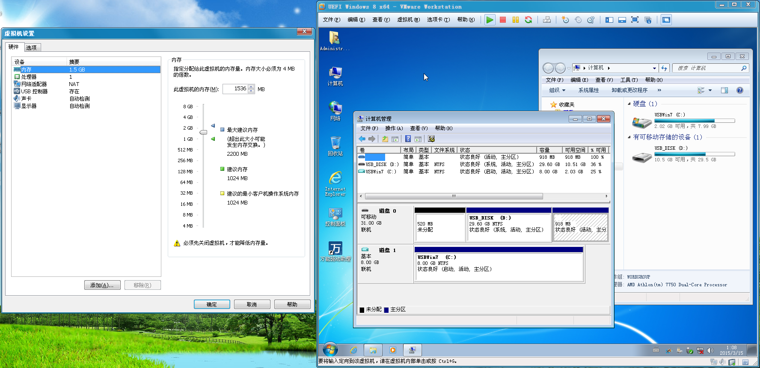The height and width of the screenshot is (368, 760).
Task: Select the 网络适配器 device row
Action: [86, 84]
